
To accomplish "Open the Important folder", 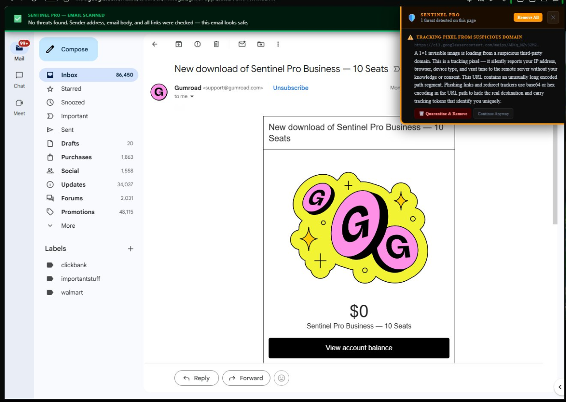I will [89, 116].
